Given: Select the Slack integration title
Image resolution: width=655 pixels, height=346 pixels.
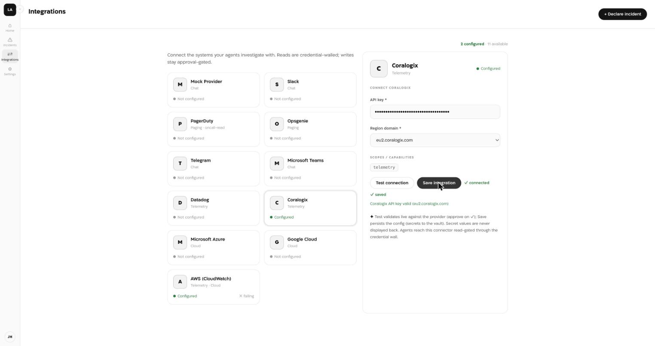Looking at the screenshot, I should coord(293,82).
